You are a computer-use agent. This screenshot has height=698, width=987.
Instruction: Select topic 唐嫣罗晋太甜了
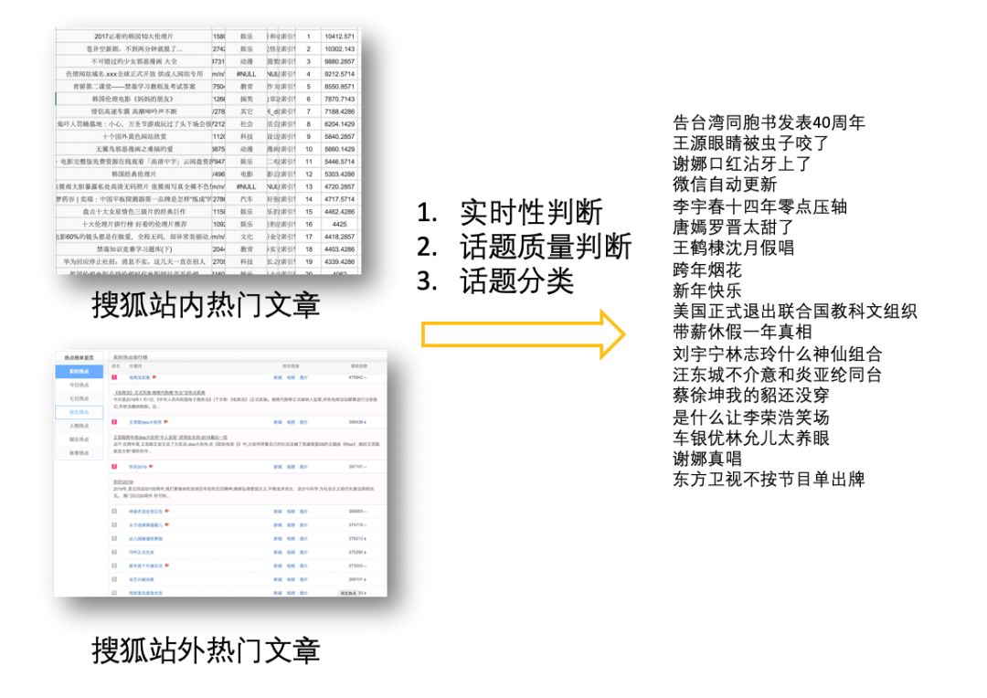point(733,227)
